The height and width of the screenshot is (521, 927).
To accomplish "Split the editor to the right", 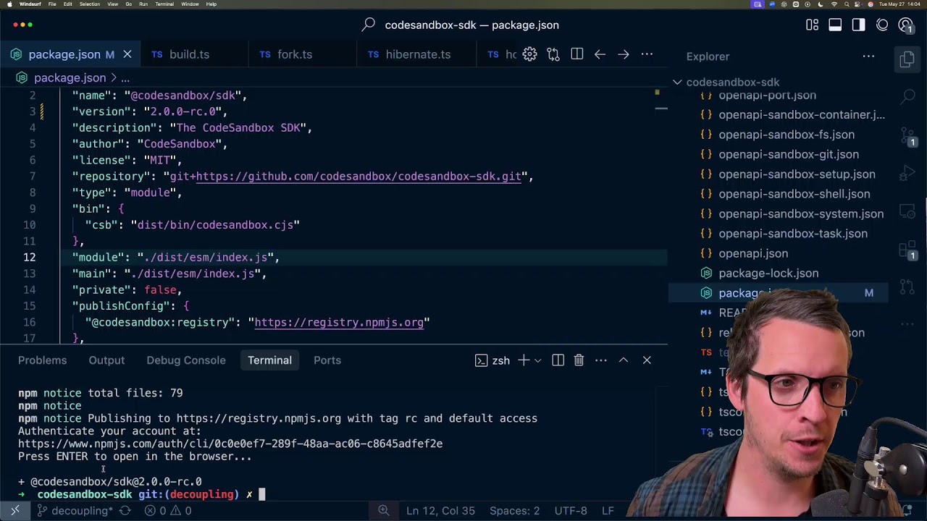I will [576, 54].
